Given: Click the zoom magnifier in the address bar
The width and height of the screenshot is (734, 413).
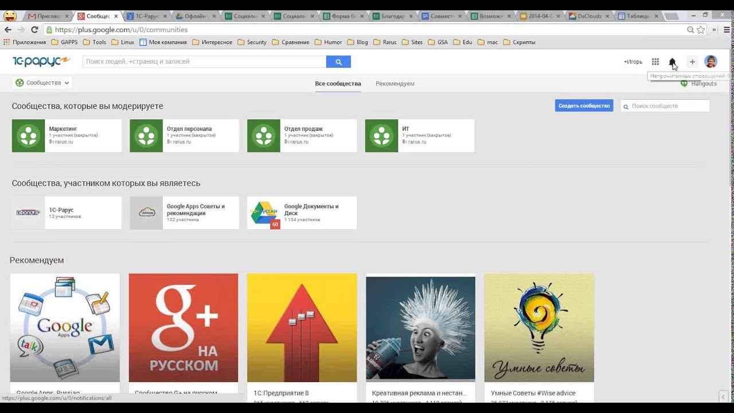Looking at the screenshot, I should click(690, 30).
